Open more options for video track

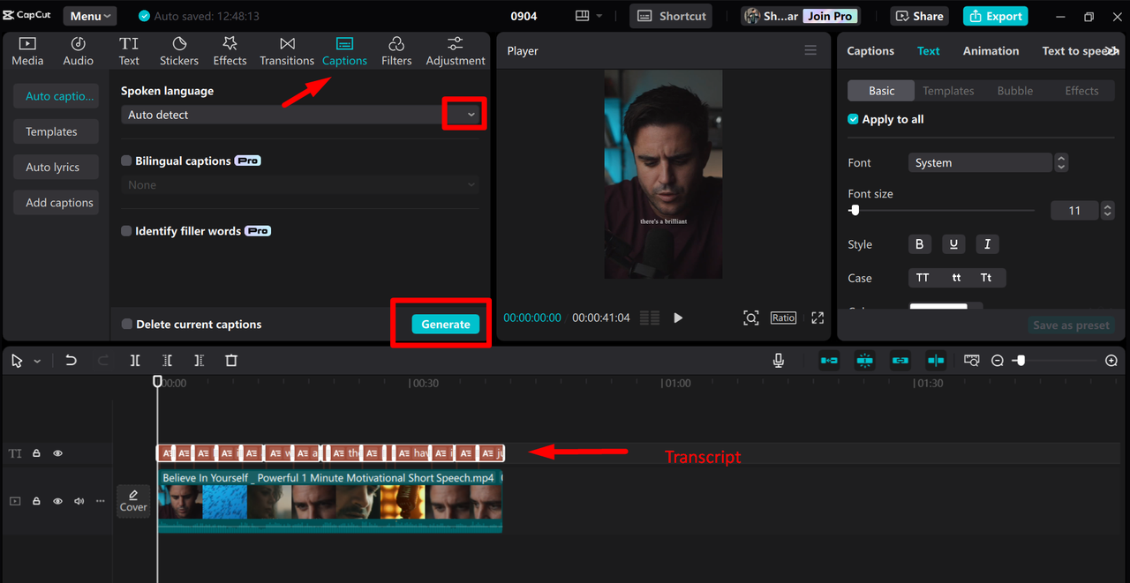[100, 501]
